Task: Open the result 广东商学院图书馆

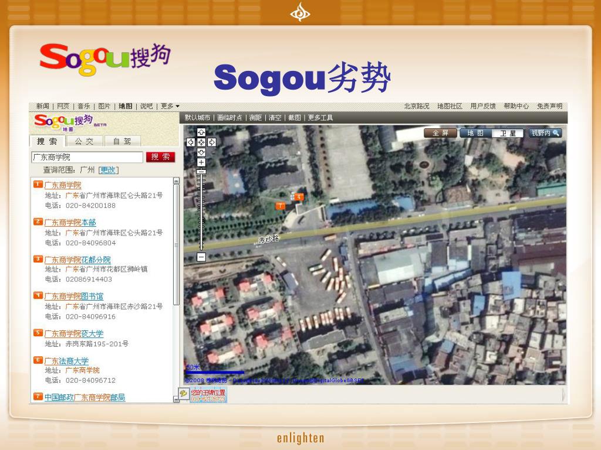Action: tap(73, 296)
